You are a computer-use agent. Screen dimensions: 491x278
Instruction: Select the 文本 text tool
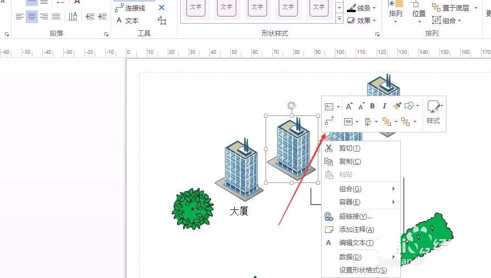127,21
